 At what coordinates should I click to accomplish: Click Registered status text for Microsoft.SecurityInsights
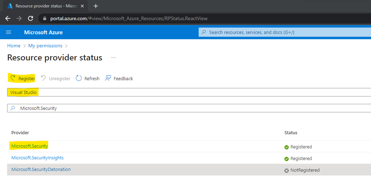click(x=301, y=158)
